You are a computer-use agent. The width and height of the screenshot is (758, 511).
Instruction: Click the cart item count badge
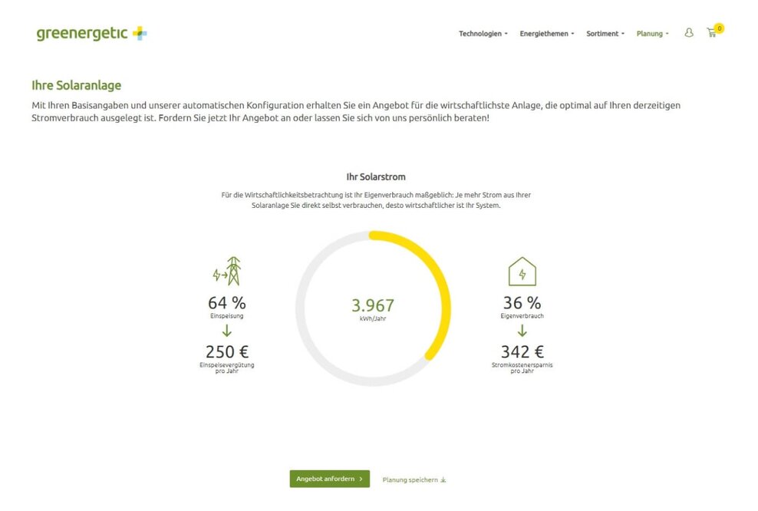pyautogui.click(x=718, y=27)
